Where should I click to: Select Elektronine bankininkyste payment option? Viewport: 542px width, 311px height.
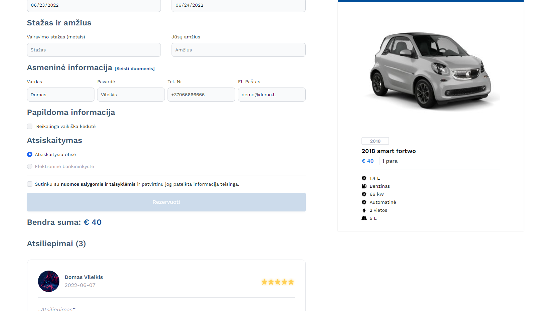(30, 166)
